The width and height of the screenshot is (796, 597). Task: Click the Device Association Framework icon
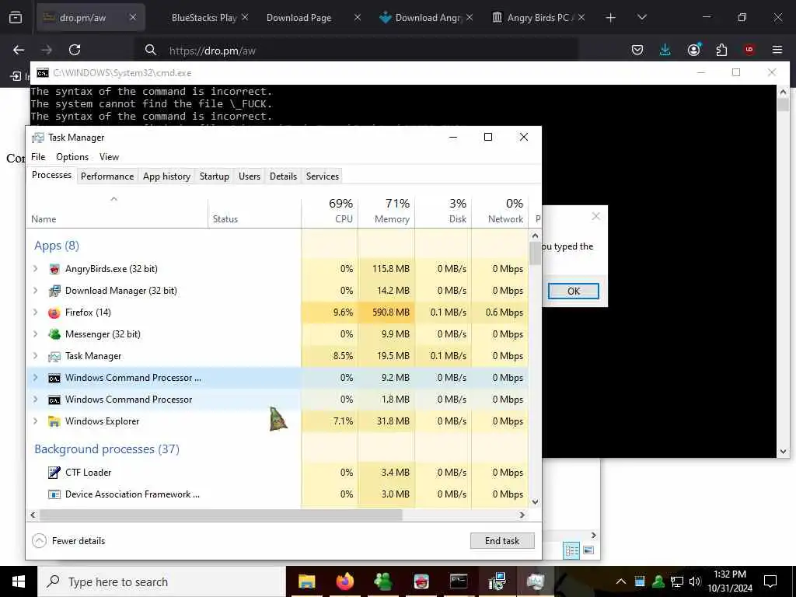tap(54, 494)
